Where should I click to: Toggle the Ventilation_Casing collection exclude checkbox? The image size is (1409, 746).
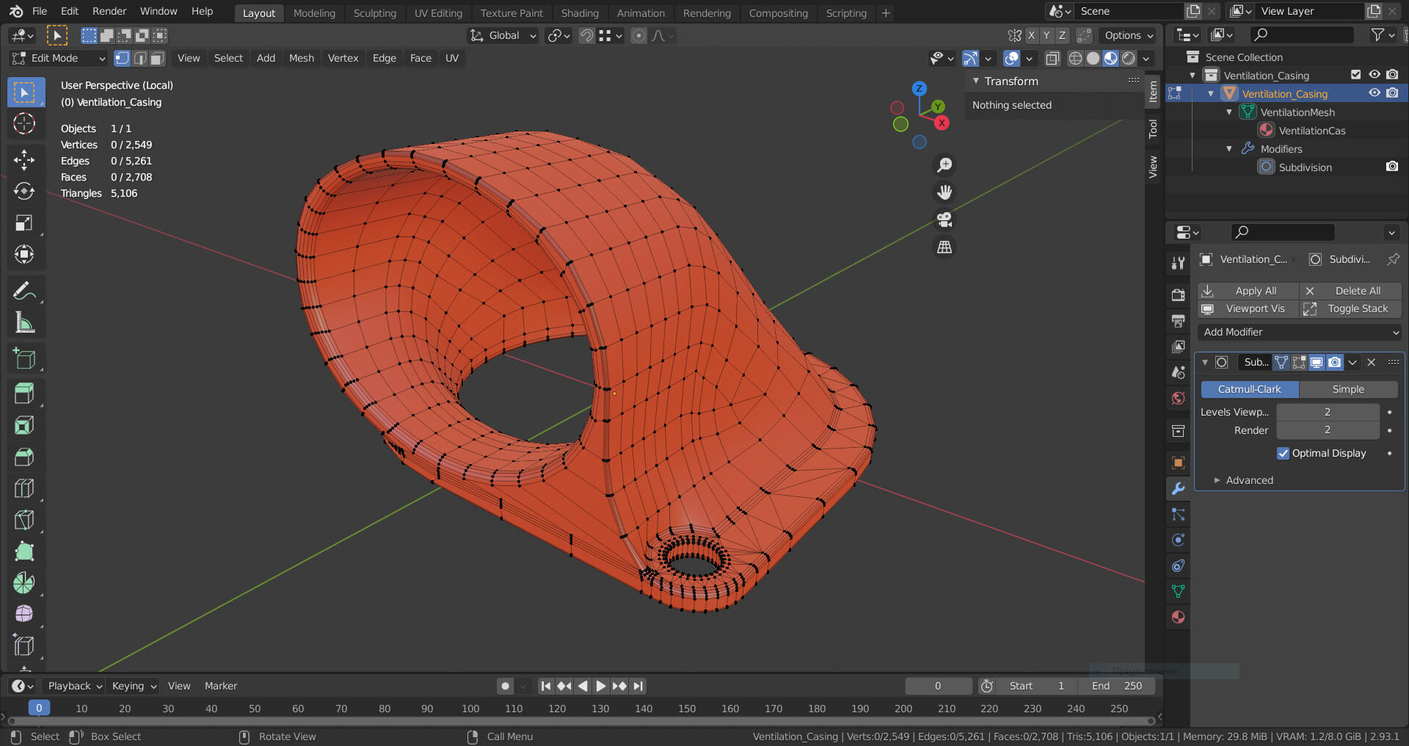click(1355, 75)
